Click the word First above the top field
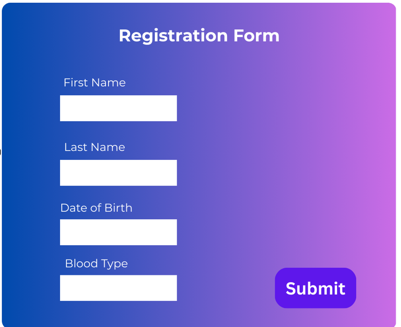This screenshot has height=327, width=401. coord(75,83)
